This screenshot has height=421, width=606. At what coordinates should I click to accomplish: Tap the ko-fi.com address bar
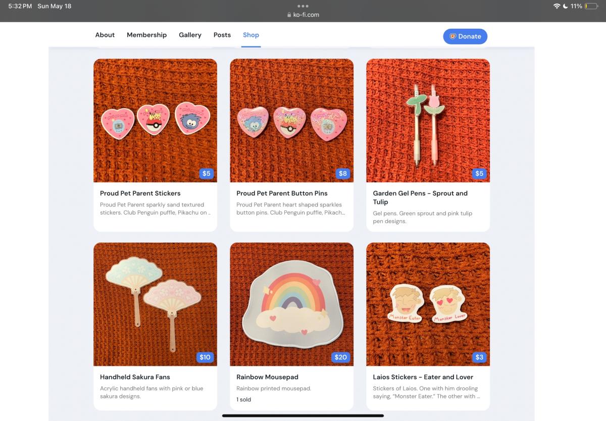coord(303,15)
